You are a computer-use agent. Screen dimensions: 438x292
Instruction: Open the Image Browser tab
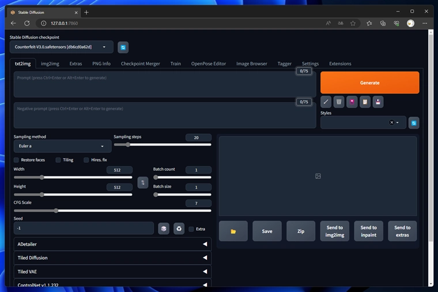252,64
